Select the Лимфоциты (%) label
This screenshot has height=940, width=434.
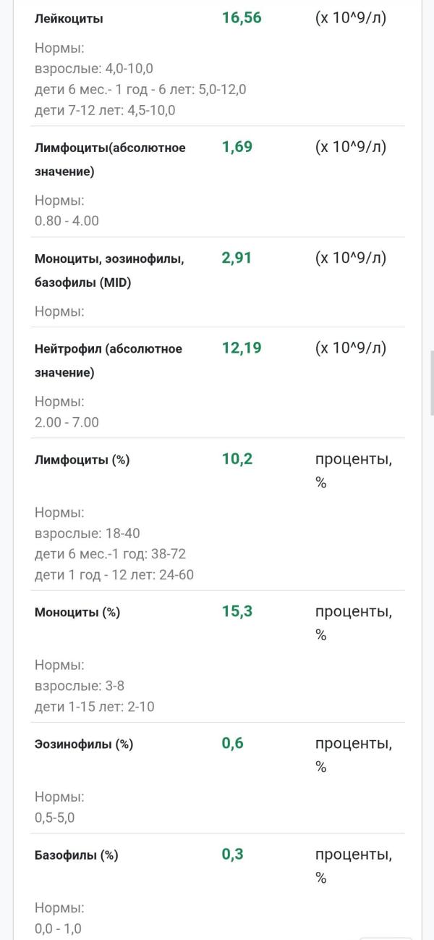[82, 460]
